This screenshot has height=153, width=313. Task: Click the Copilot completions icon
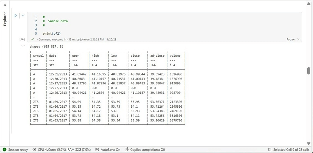click(127, 150)
